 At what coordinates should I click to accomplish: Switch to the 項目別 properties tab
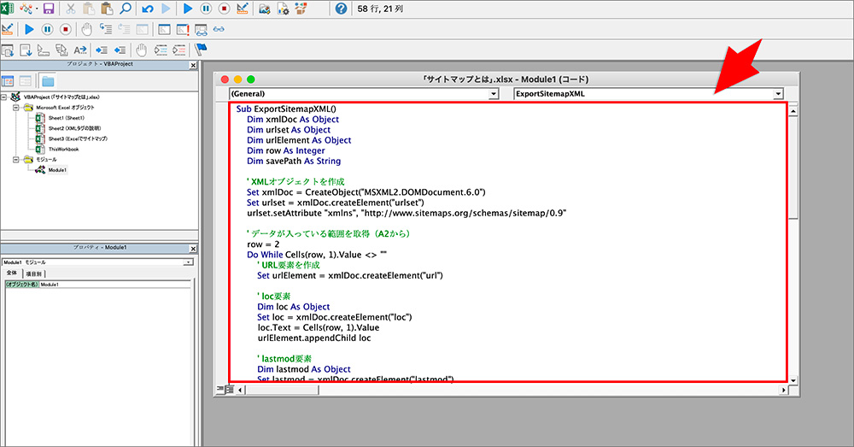[x=33, y=273]
